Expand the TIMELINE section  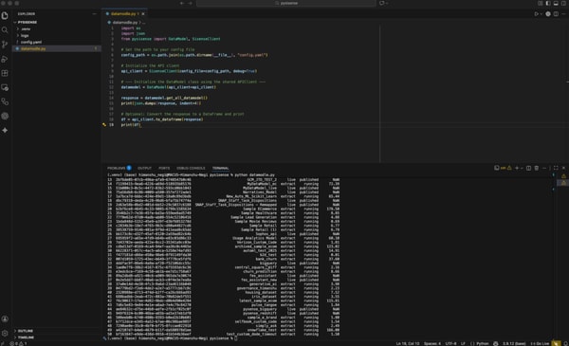26,337
